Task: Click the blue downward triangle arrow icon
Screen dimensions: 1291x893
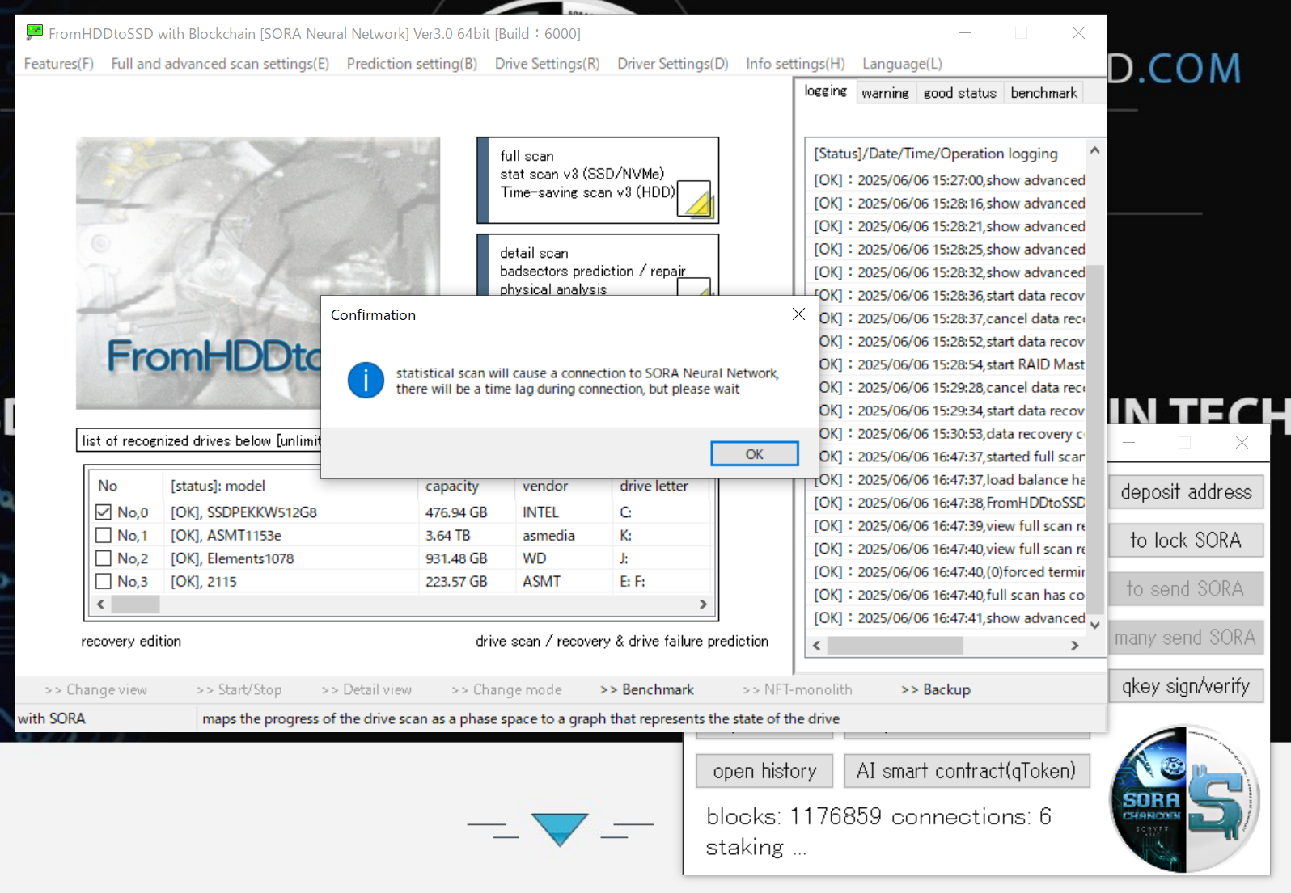Action: click(x=560, y=828)
